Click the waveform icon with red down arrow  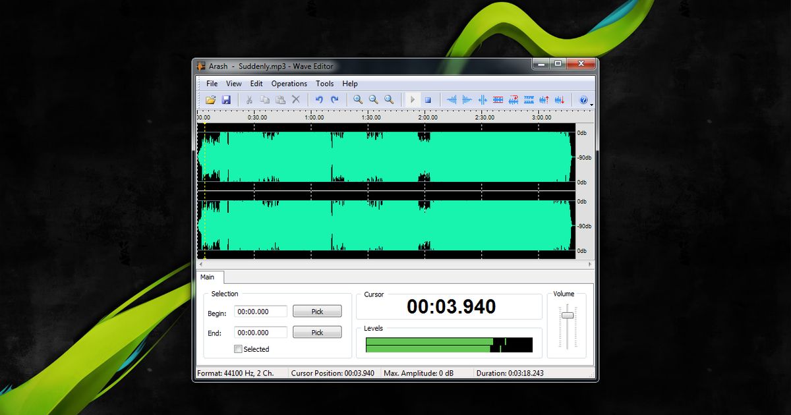click(560, 99)
